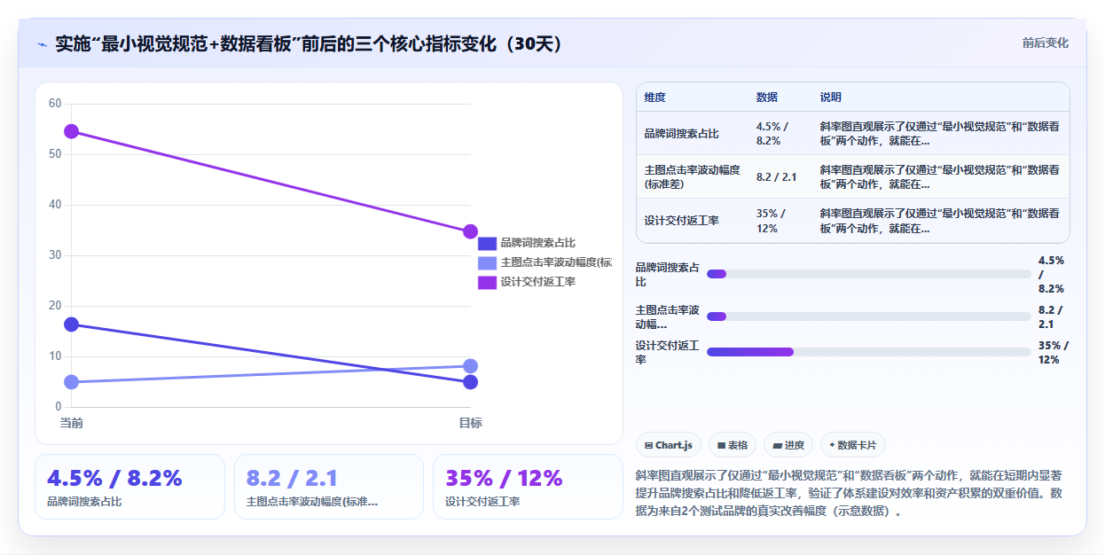1105x555 pixels.
Task: Toggle 主图点击率波动幅度 legend color box
Action: tap(487, 262)
